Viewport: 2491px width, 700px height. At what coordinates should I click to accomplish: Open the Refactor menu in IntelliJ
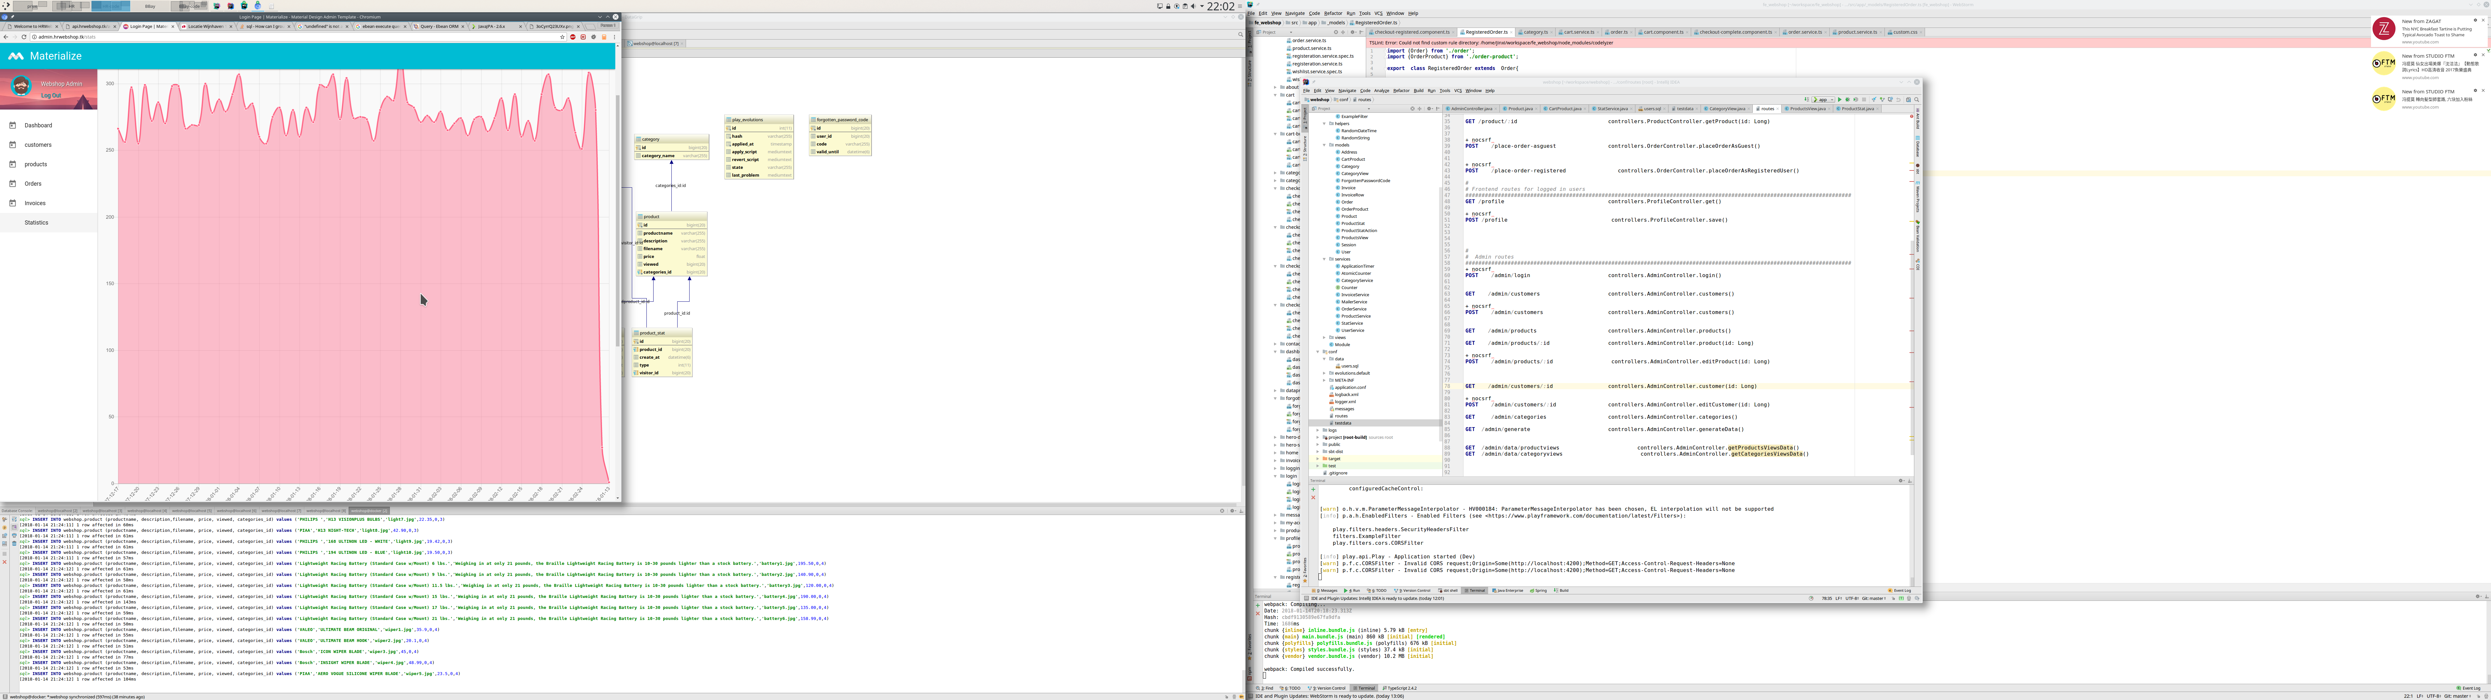pyautogui.click(x=1401, y=91)
